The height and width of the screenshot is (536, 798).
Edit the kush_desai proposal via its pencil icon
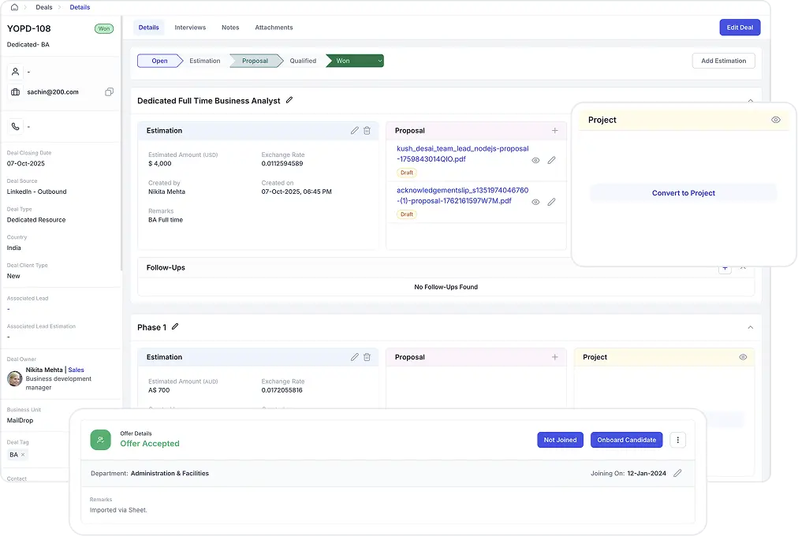click(x=550, y=160)
